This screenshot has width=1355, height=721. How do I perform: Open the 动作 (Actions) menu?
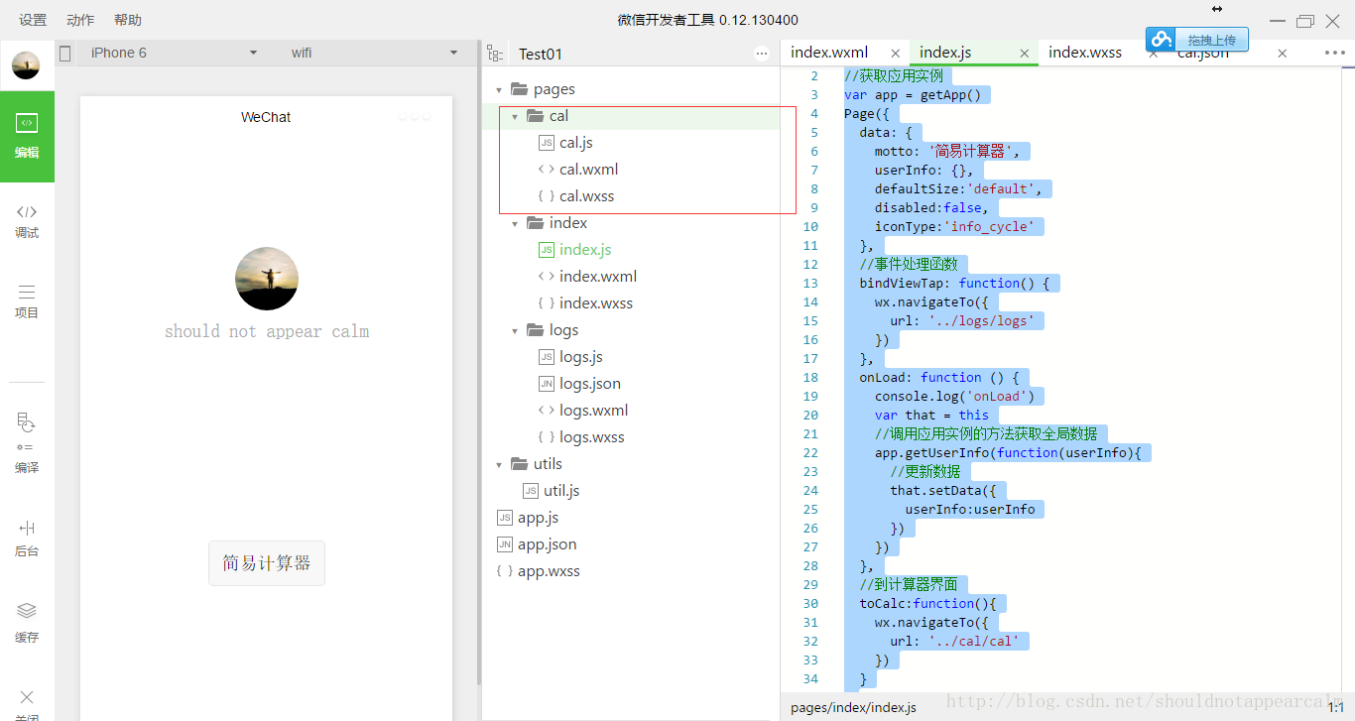click(80, 20)
